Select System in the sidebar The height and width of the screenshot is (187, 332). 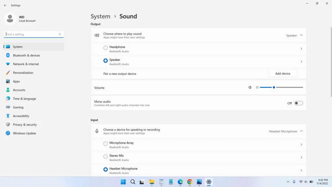(18, 46)
